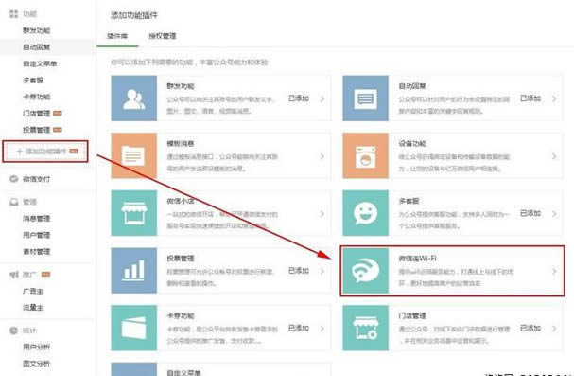Screen dimensions: 574x376
Task: Expand the 群发功能 card chevron arrow
Action: click(x=322, y=98)
